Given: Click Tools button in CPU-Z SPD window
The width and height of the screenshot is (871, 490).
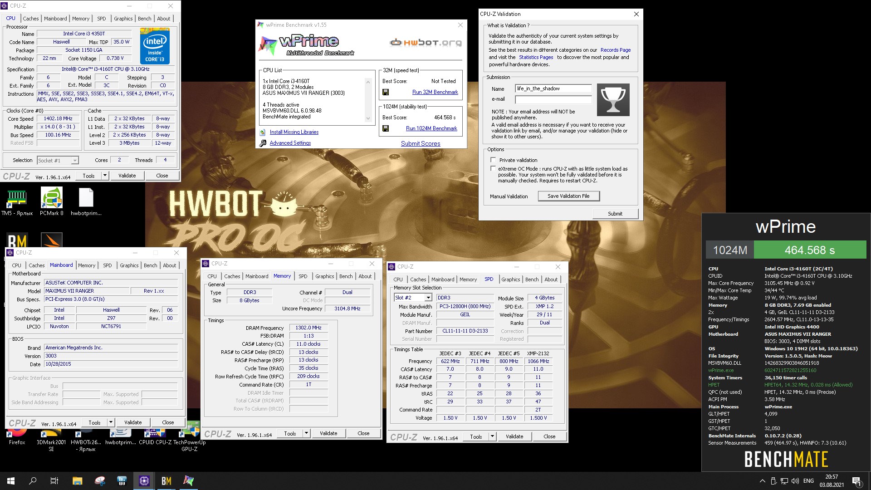Looking at the screenshot, I should point(476,436).
